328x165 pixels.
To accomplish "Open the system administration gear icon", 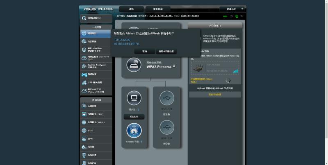I will click(x=84, y=155).
